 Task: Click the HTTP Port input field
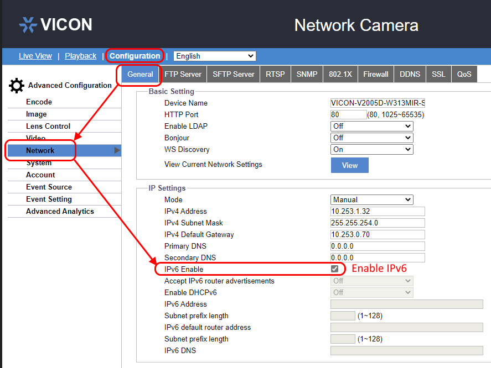click(x=348, y=114)
